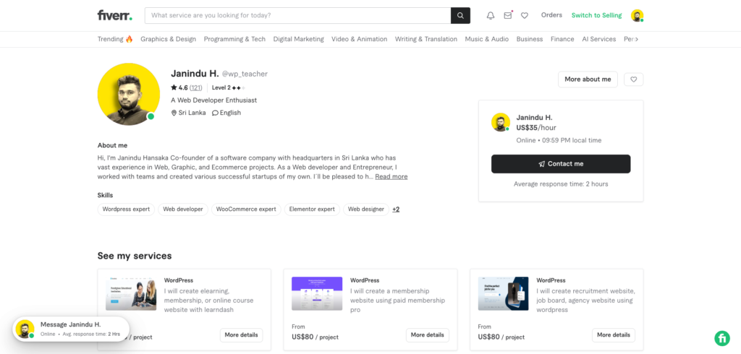Image resolution: width=741 pixels, height=354 pixels.
Task: Select the Wordpress expert skill tag
Action: (x=126, y=210)
